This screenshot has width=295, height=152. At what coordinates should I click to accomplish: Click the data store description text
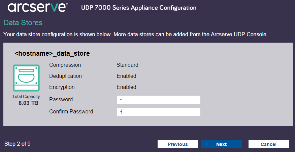point(135,35)
